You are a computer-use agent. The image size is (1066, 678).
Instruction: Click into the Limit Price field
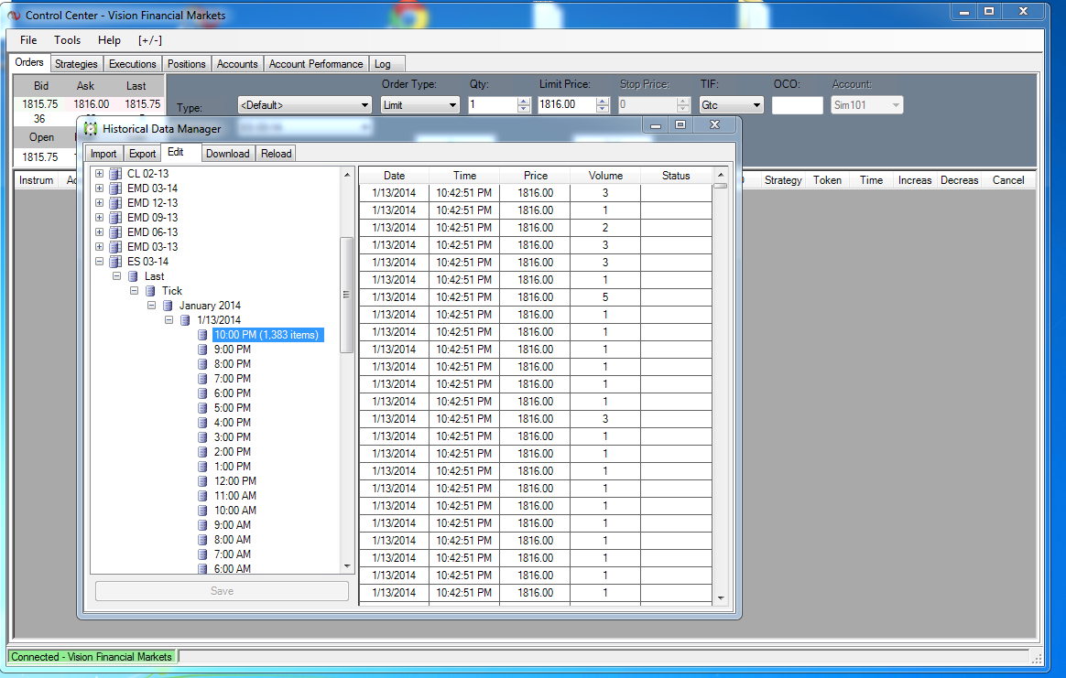[x=566, y=105]
